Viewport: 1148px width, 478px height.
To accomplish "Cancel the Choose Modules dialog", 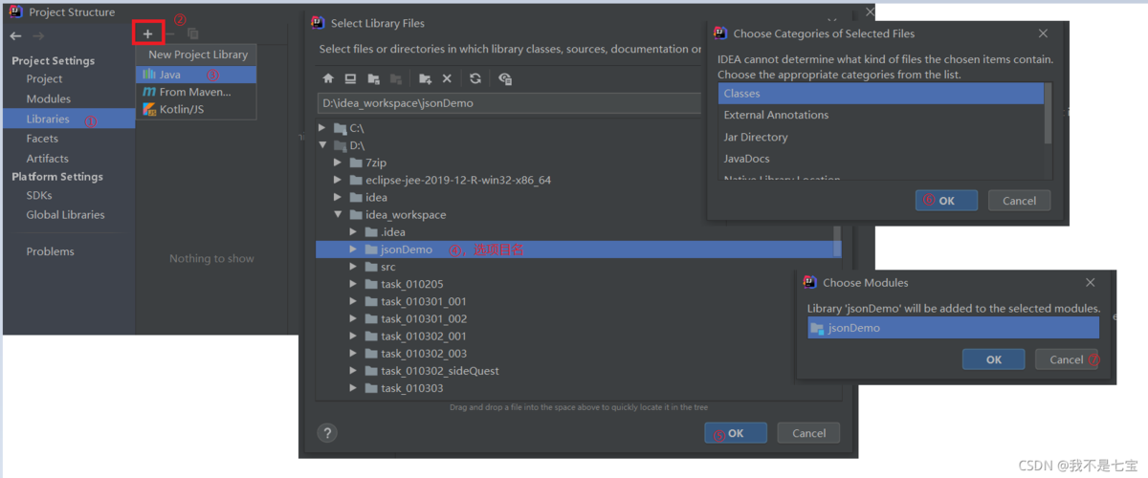I will (1067, 359).
